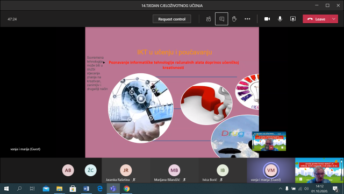
Task: Open Mail app from taskbar
Action: click(x=46, y=189)
